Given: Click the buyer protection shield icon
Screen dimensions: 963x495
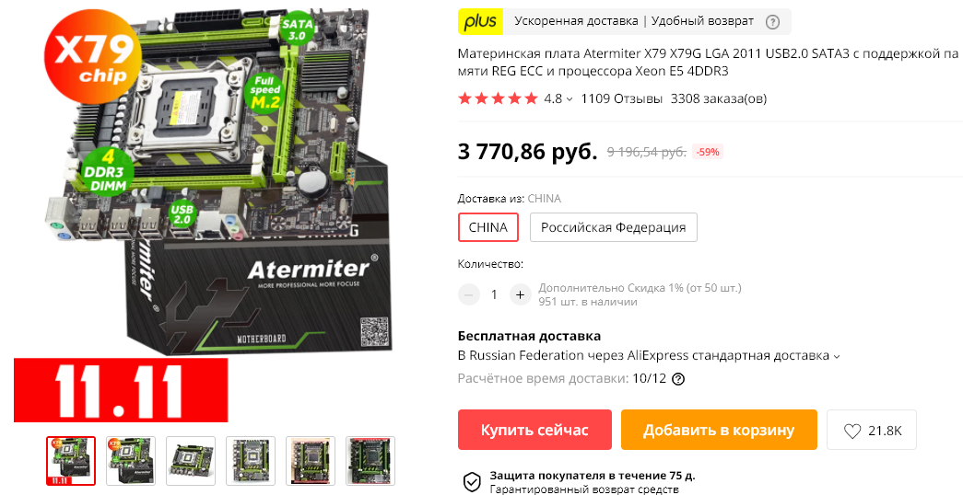Looking at the screenshot, I should (x=471, y=482).
